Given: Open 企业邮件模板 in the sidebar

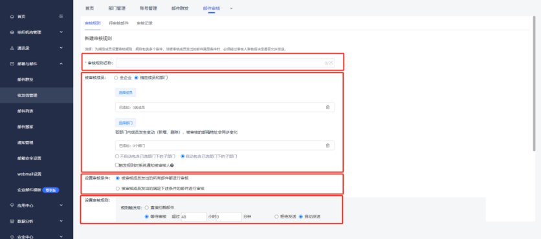Looking at the screenshot, I should (x=29, y=190).
